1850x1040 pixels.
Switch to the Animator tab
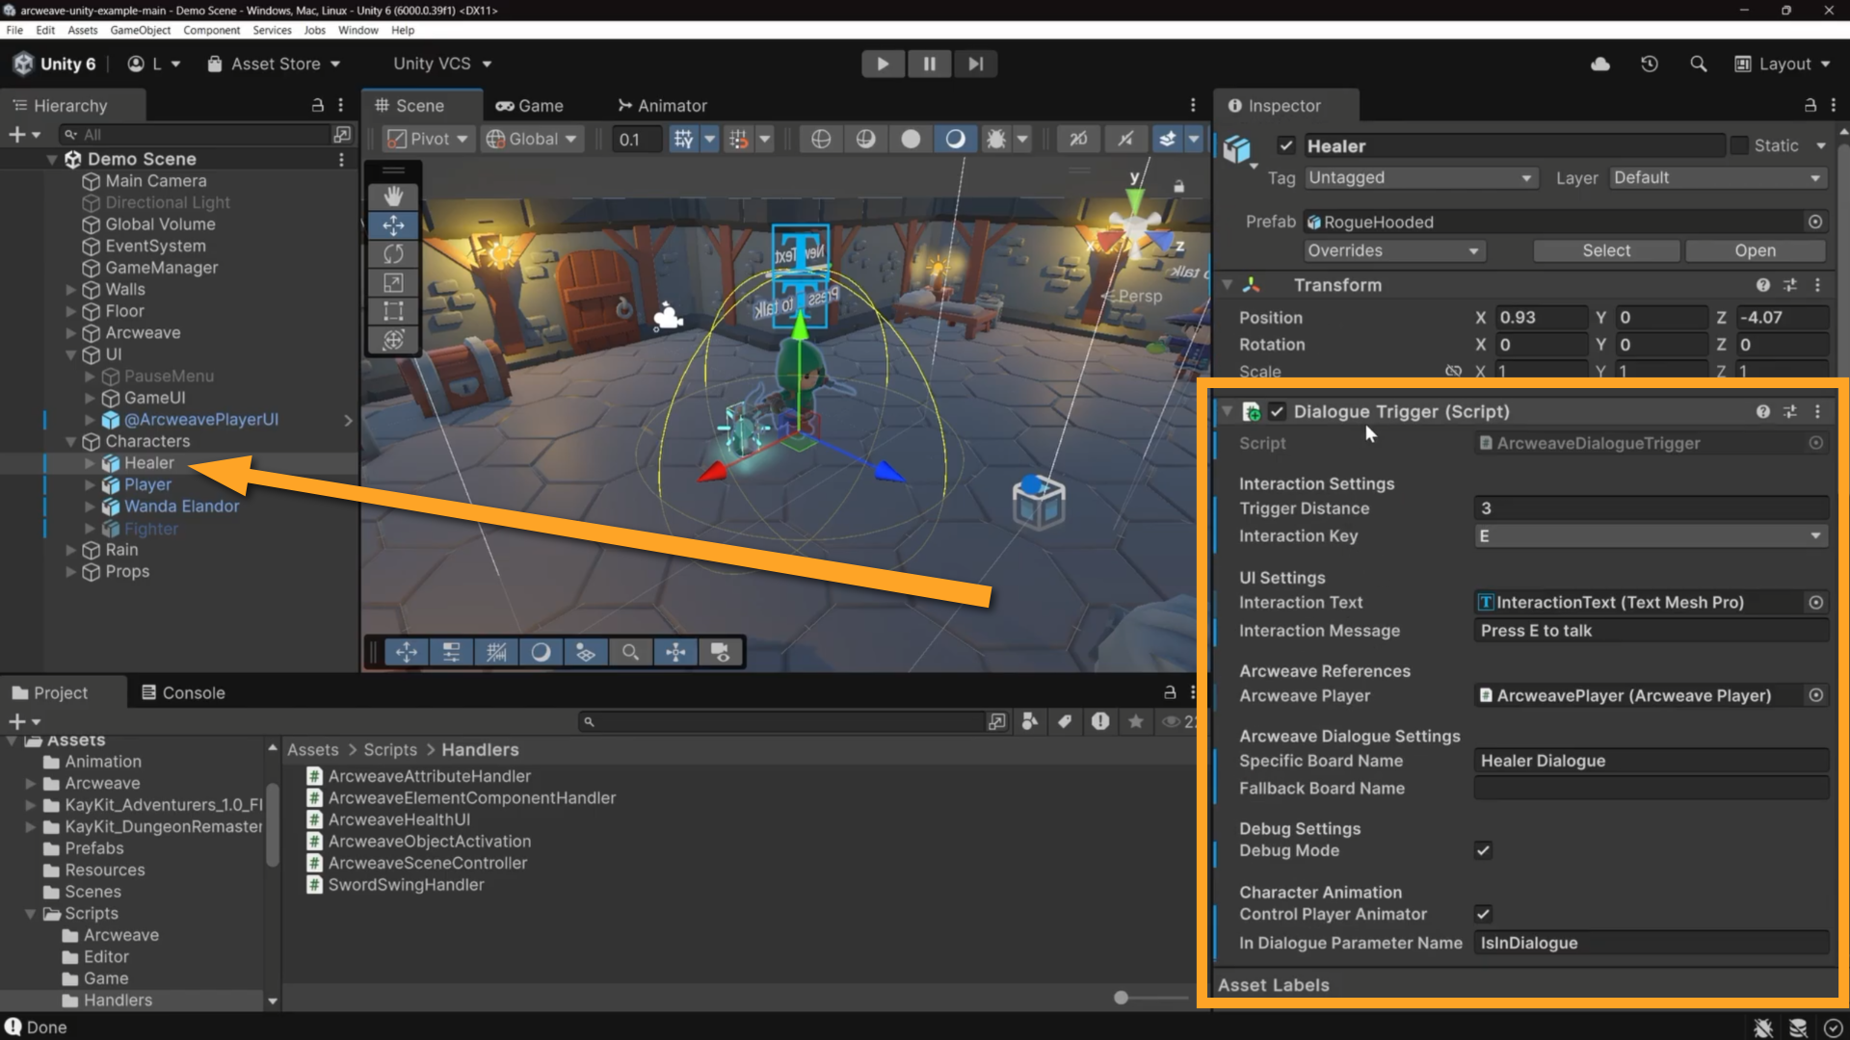click(663, 106)
